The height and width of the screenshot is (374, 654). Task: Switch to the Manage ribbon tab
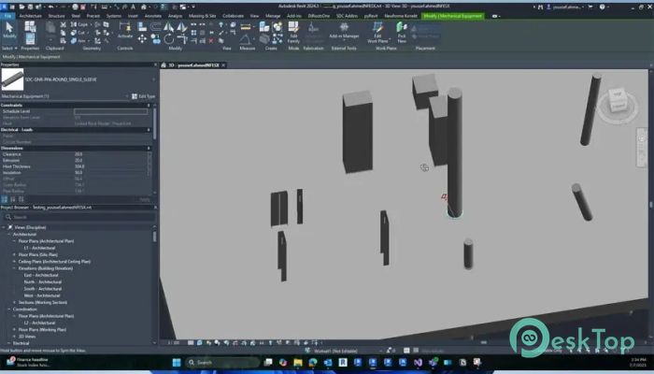pos(273,16)
